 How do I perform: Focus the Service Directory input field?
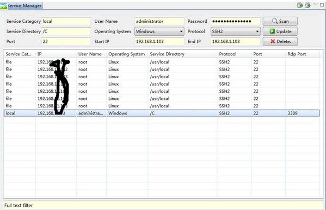(x=66, y=31)
